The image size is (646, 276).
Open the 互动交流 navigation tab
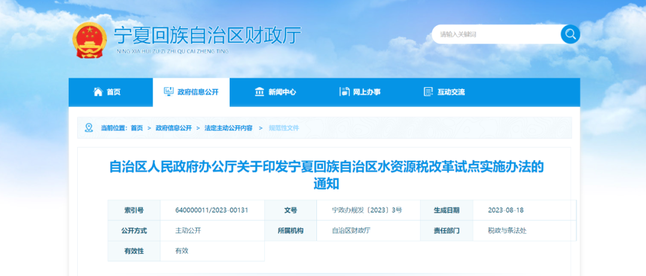point(444,92)
